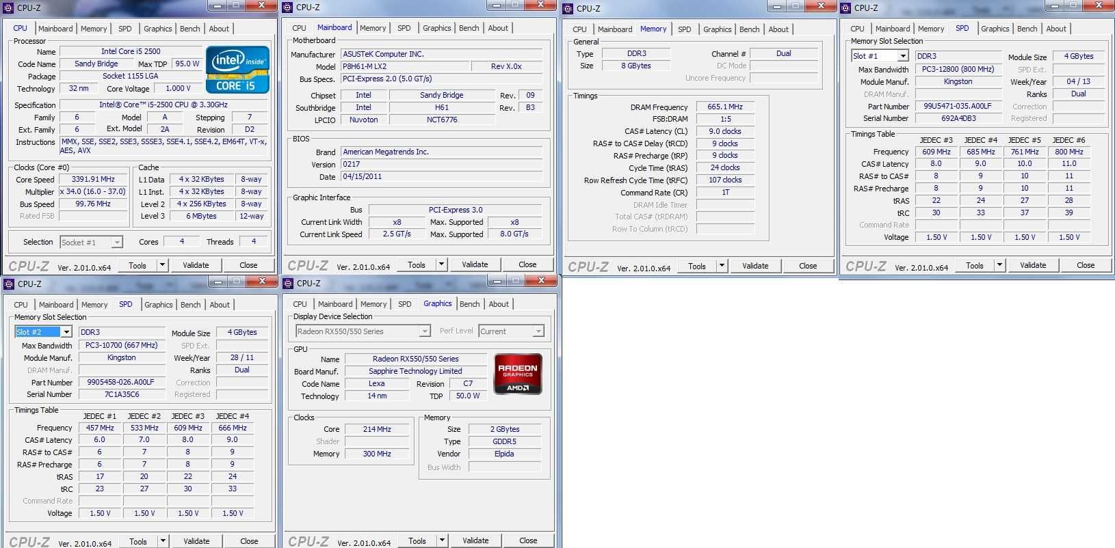The width and height of the screenshot is (1115, 548).
Task: Open the Graphics tab in the Slot #1 SPD window
Action: [995, 29]
